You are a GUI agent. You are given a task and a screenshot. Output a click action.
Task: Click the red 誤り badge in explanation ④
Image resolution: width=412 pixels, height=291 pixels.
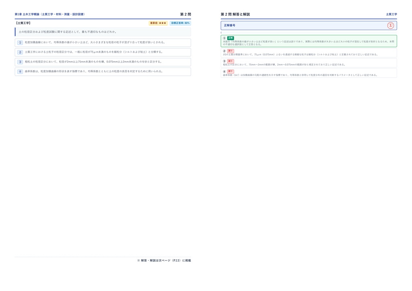231,72
